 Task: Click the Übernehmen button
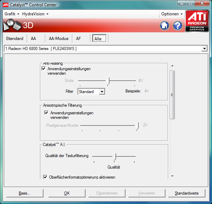pos(107,193)
